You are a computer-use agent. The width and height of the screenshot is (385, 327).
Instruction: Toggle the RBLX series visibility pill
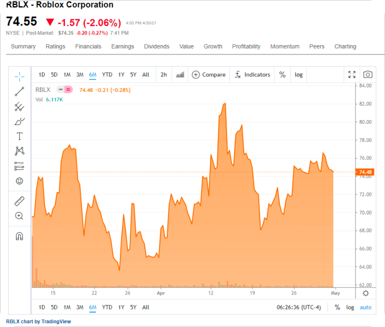coord(64,90)
